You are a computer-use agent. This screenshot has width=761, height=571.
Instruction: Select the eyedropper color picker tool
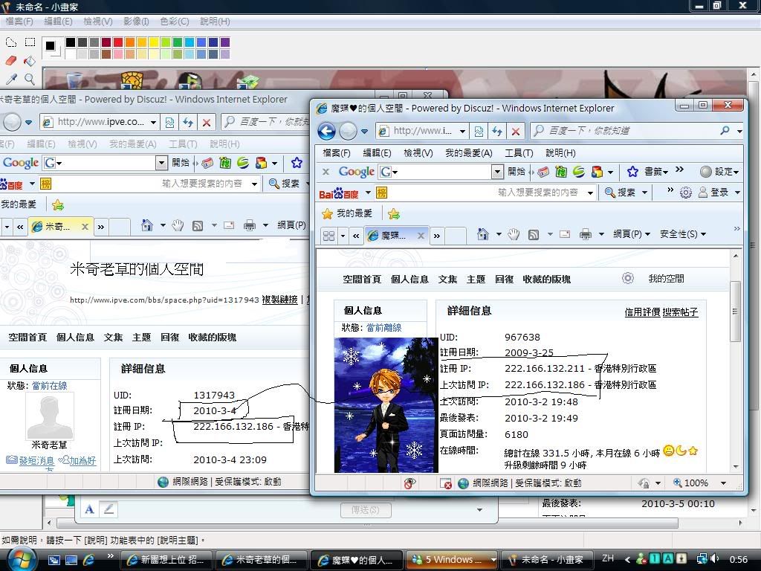point(11,78)
